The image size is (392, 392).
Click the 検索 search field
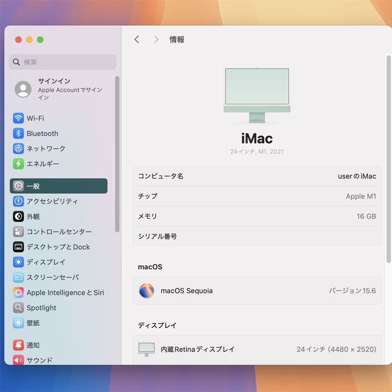pyautogui.click(x=63, y=62)
